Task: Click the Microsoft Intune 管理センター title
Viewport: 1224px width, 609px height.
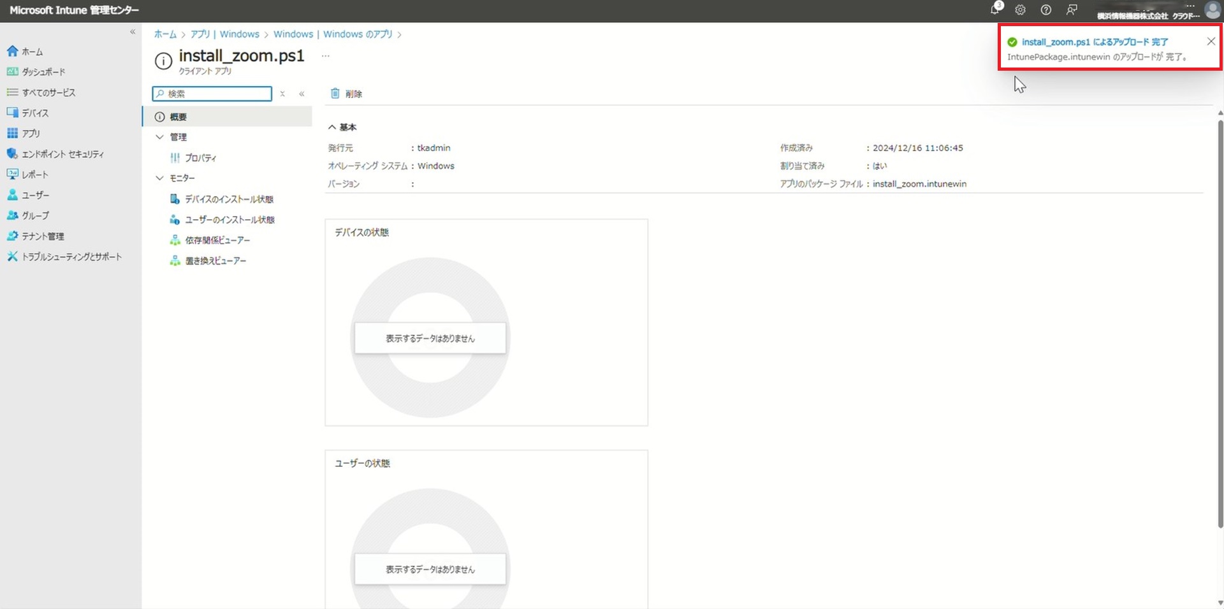Action: coord(74,10)
